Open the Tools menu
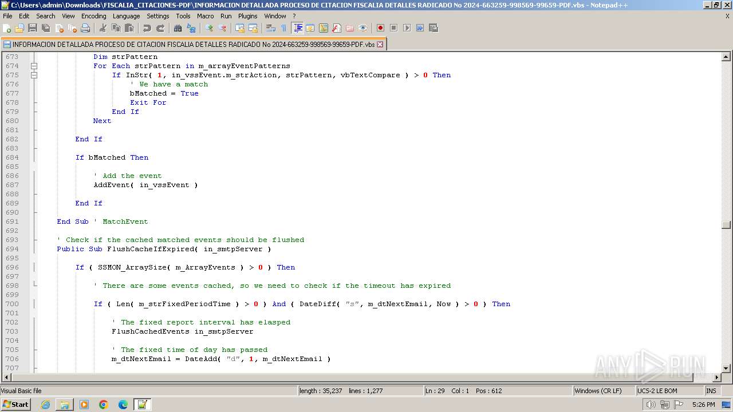733x412 pixels. click(x=183, y=16)
